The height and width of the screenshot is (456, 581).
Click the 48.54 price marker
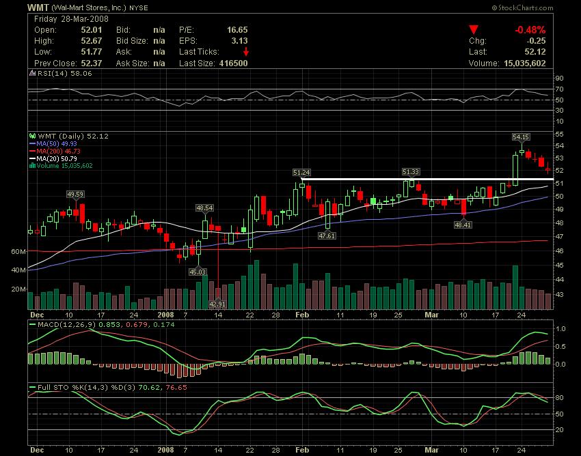tap(204, 208)
